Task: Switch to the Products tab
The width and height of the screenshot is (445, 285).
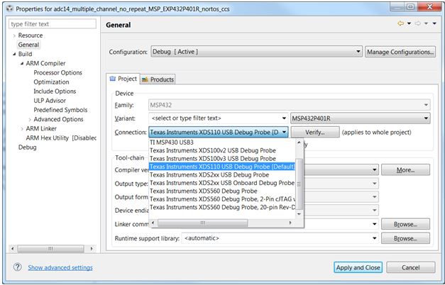Action: pos(158,79)
